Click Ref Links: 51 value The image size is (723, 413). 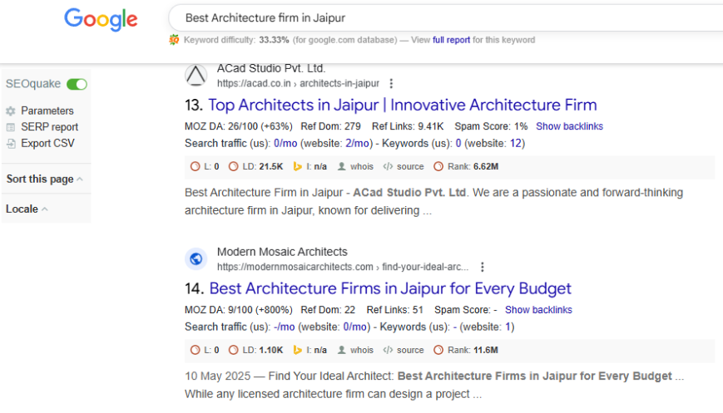[394, 310]
